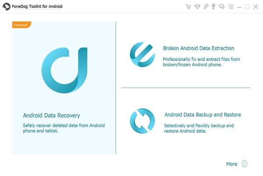Open the key registration icon

point(206,7)
